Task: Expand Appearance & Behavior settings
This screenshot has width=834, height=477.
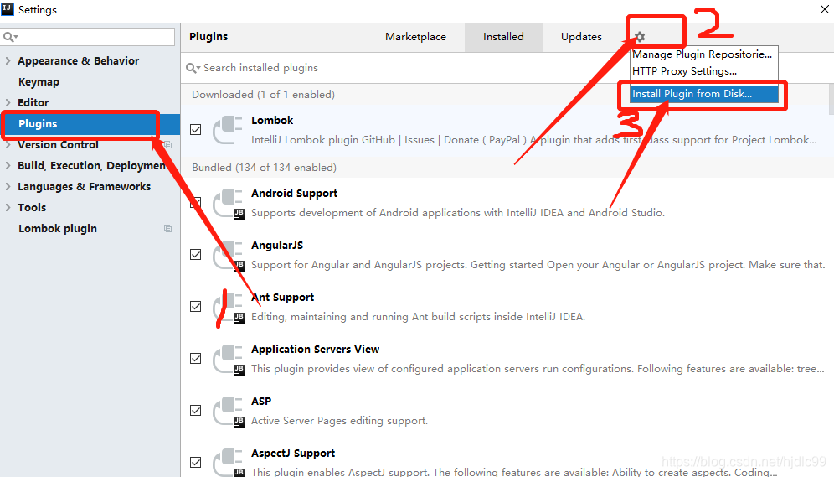Action: pos(8,60)
